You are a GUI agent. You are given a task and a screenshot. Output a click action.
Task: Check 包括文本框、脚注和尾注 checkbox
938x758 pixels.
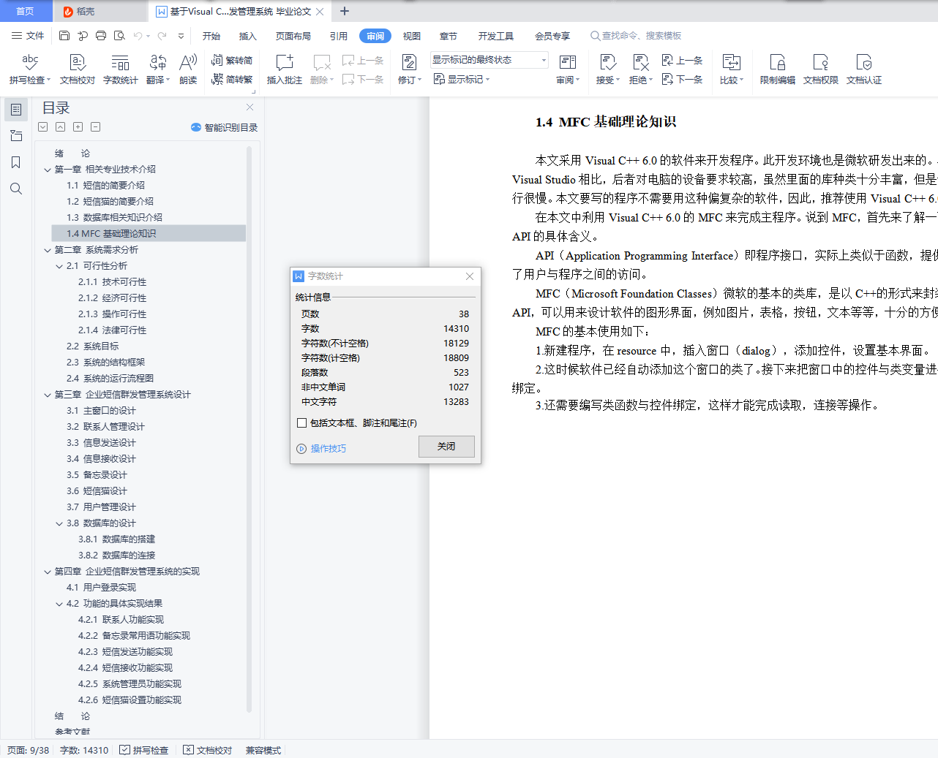pos(301,422)
